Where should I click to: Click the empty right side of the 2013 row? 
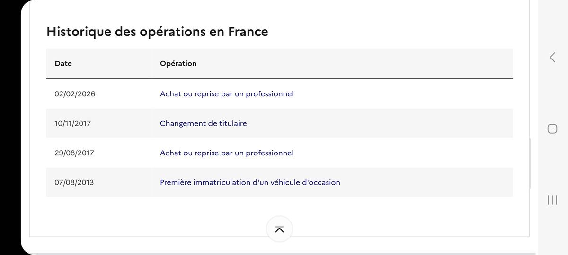[x=426, y=182]
